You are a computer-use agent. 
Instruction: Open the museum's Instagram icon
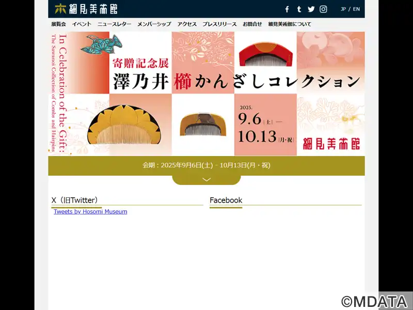pyautogui.click(x=323, y=9)
